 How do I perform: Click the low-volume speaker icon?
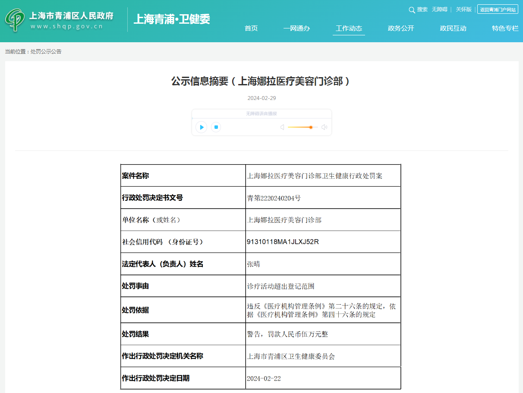pyautogui.click(x=282, y=127)
